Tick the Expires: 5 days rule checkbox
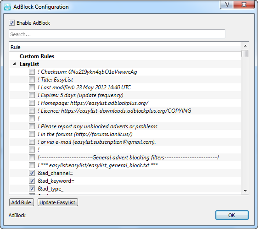 tap(32, 95)
